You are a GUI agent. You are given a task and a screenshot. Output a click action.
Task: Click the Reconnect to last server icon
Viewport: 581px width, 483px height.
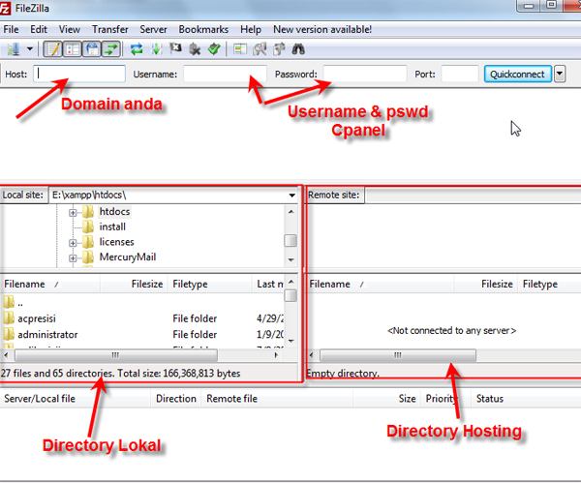tap(213, 48)
